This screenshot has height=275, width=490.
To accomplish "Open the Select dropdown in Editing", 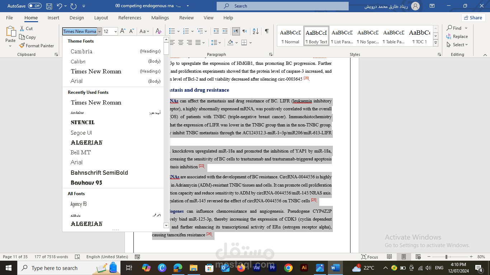I will [x=457, y=45].
